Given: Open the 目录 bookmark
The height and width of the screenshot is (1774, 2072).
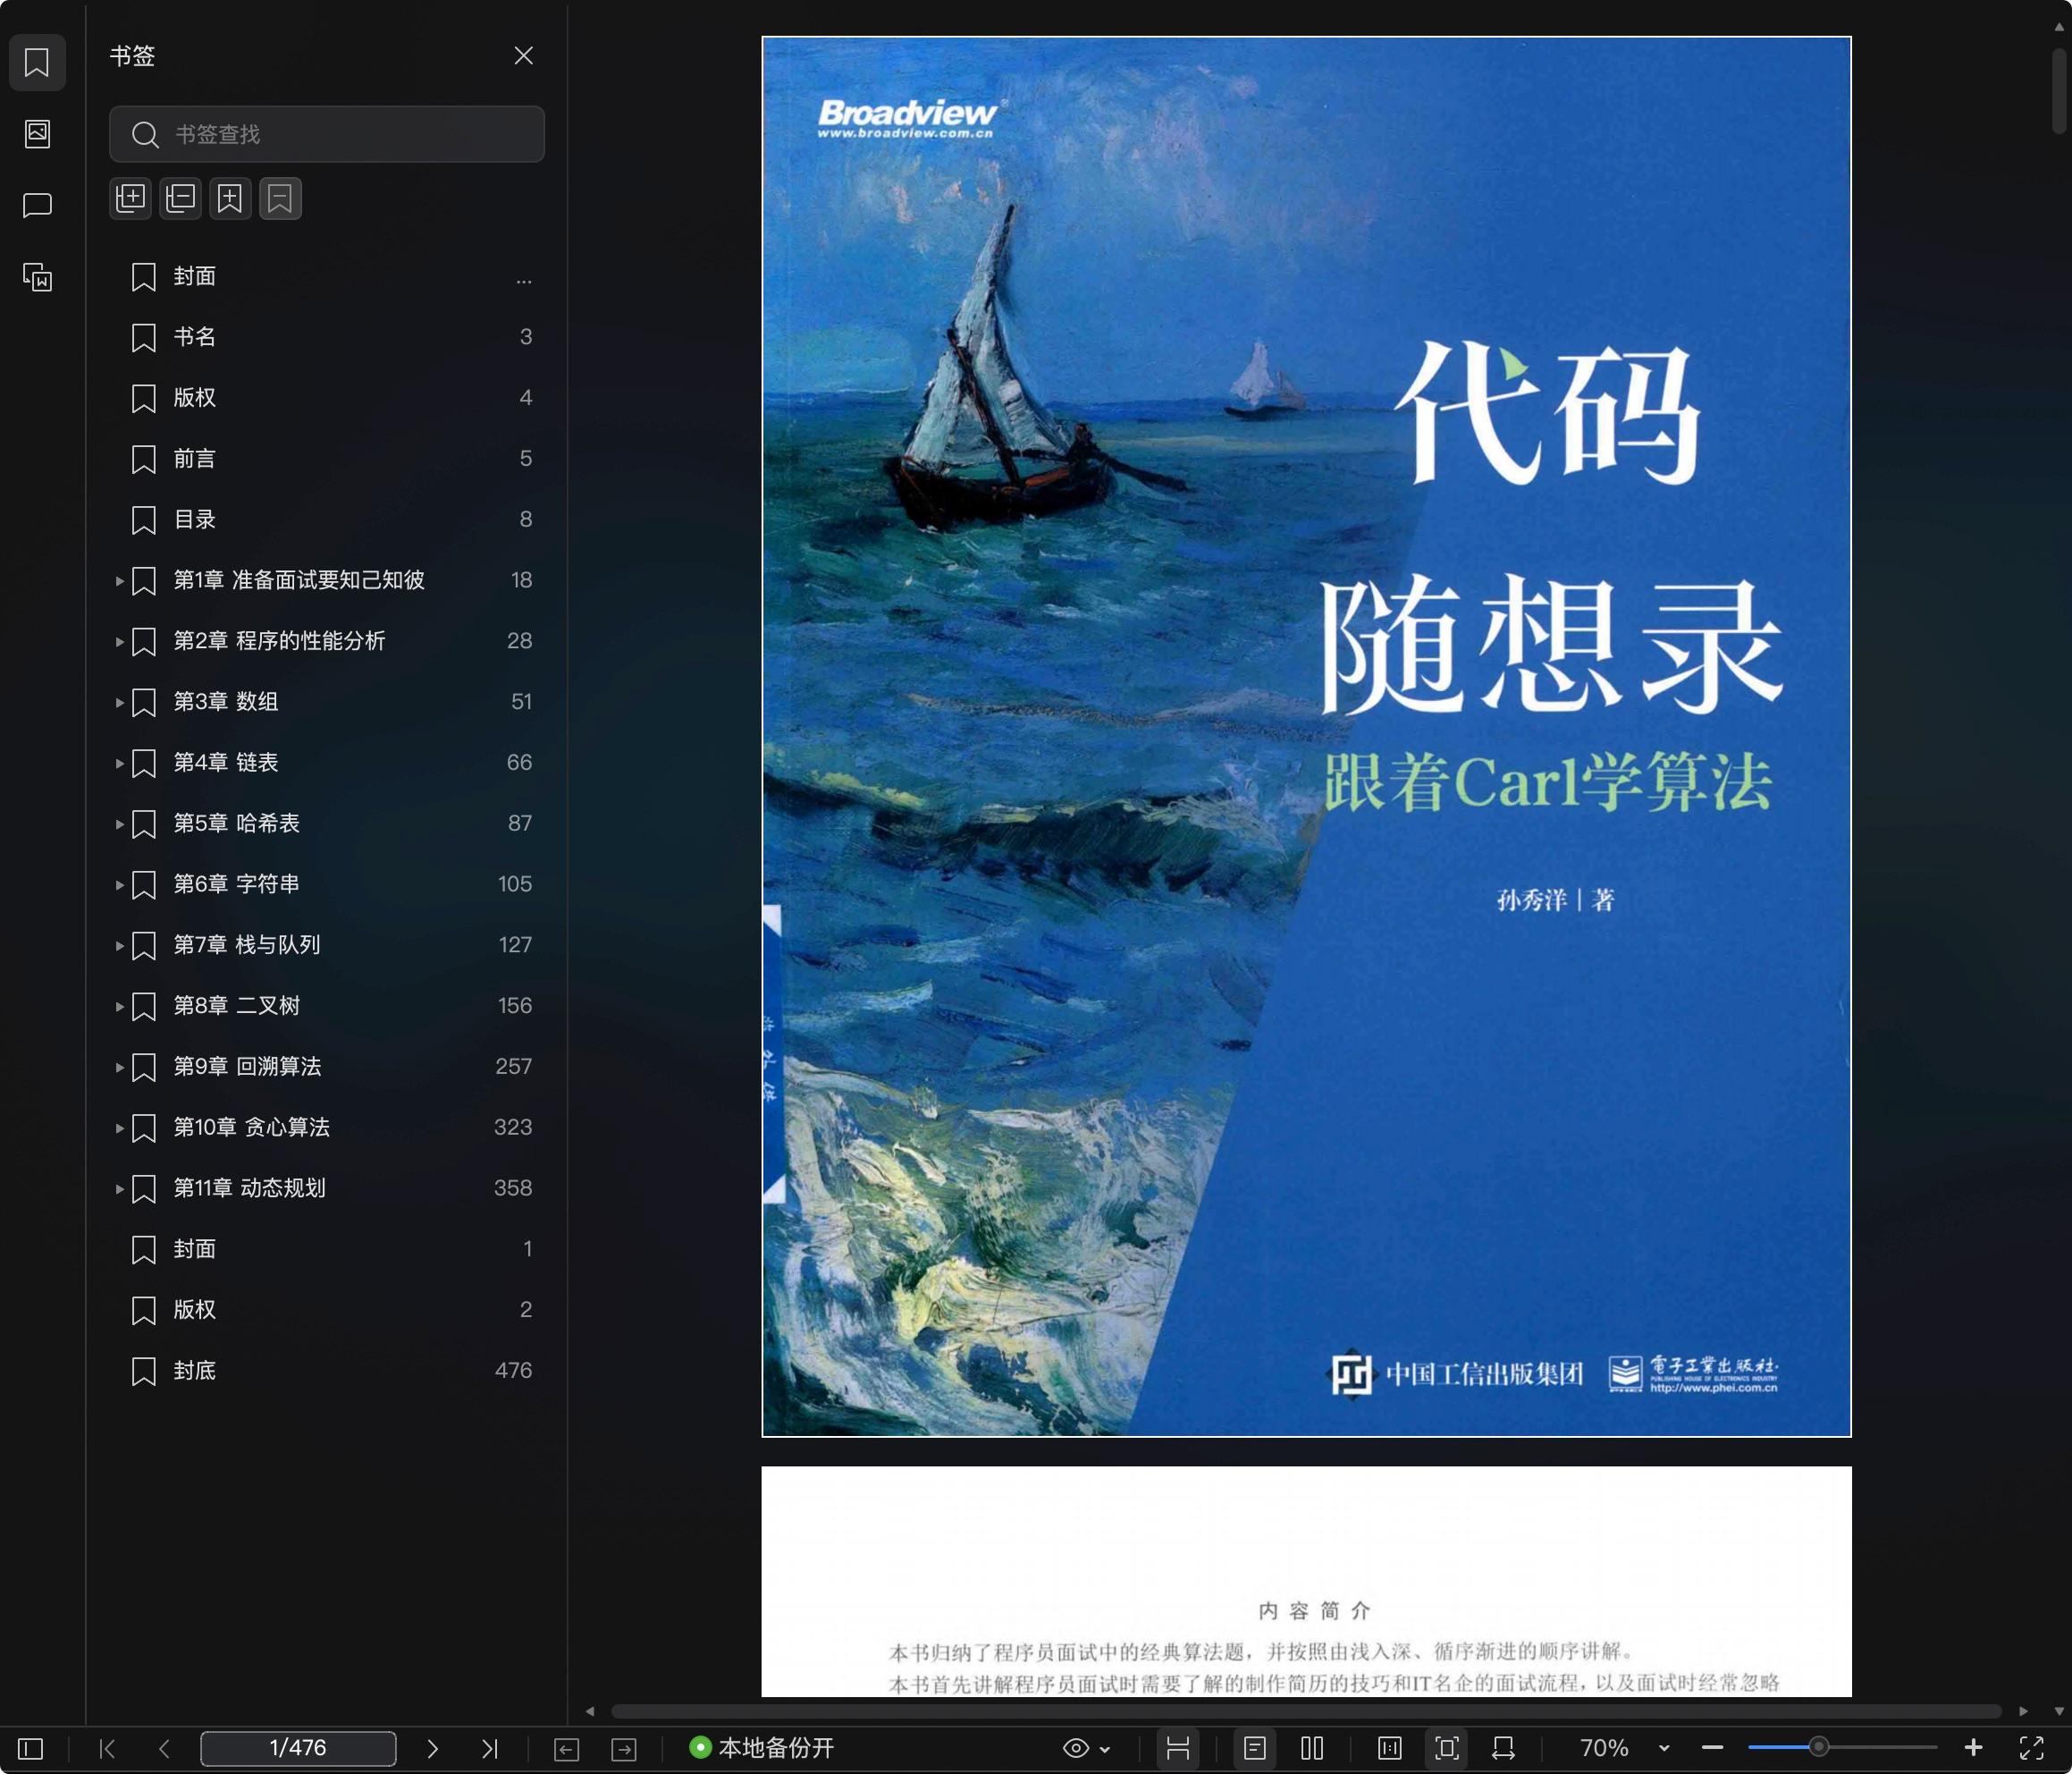Looking at the screenshot, I should coord(327,520).
